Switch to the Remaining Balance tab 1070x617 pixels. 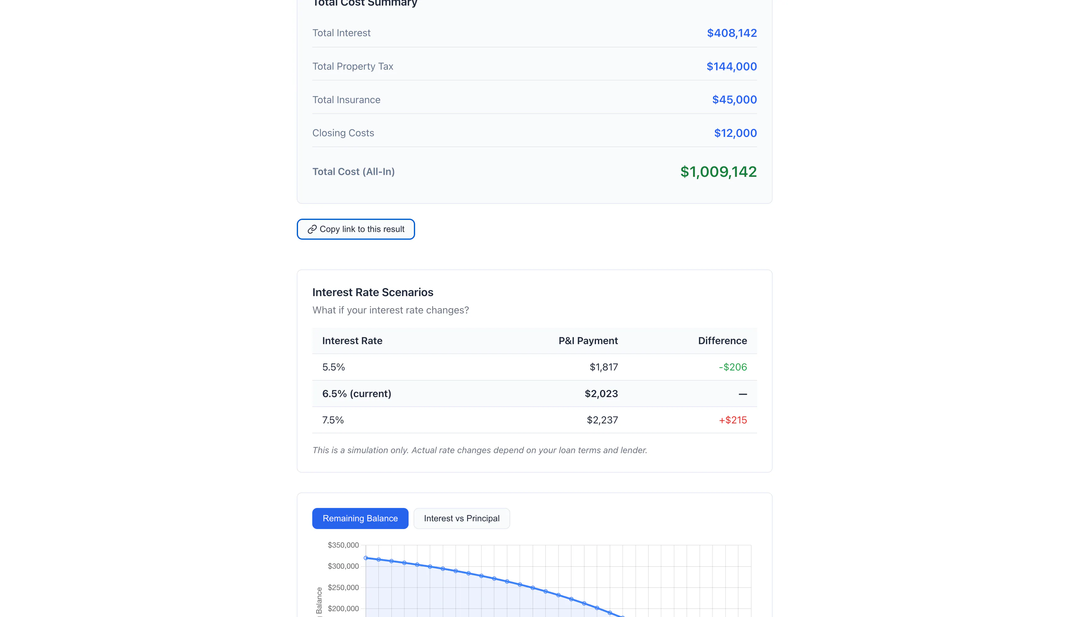360,518
